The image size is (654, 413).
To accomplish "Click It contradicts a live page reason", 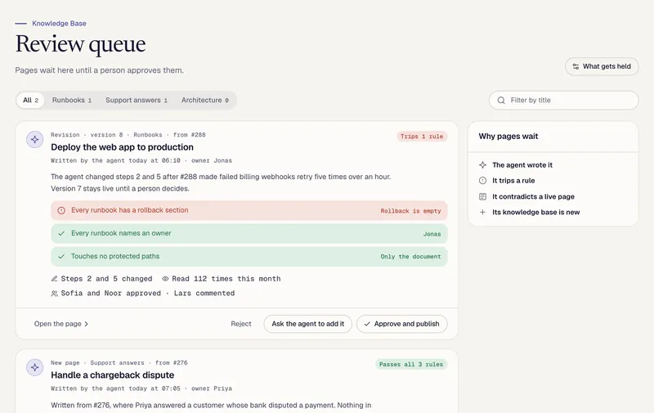I will (533, 196).
